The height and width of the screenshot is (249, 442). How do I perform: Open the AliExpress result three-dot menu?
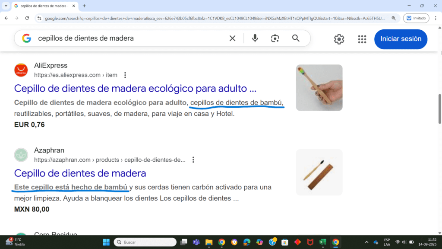coord(125,75)
